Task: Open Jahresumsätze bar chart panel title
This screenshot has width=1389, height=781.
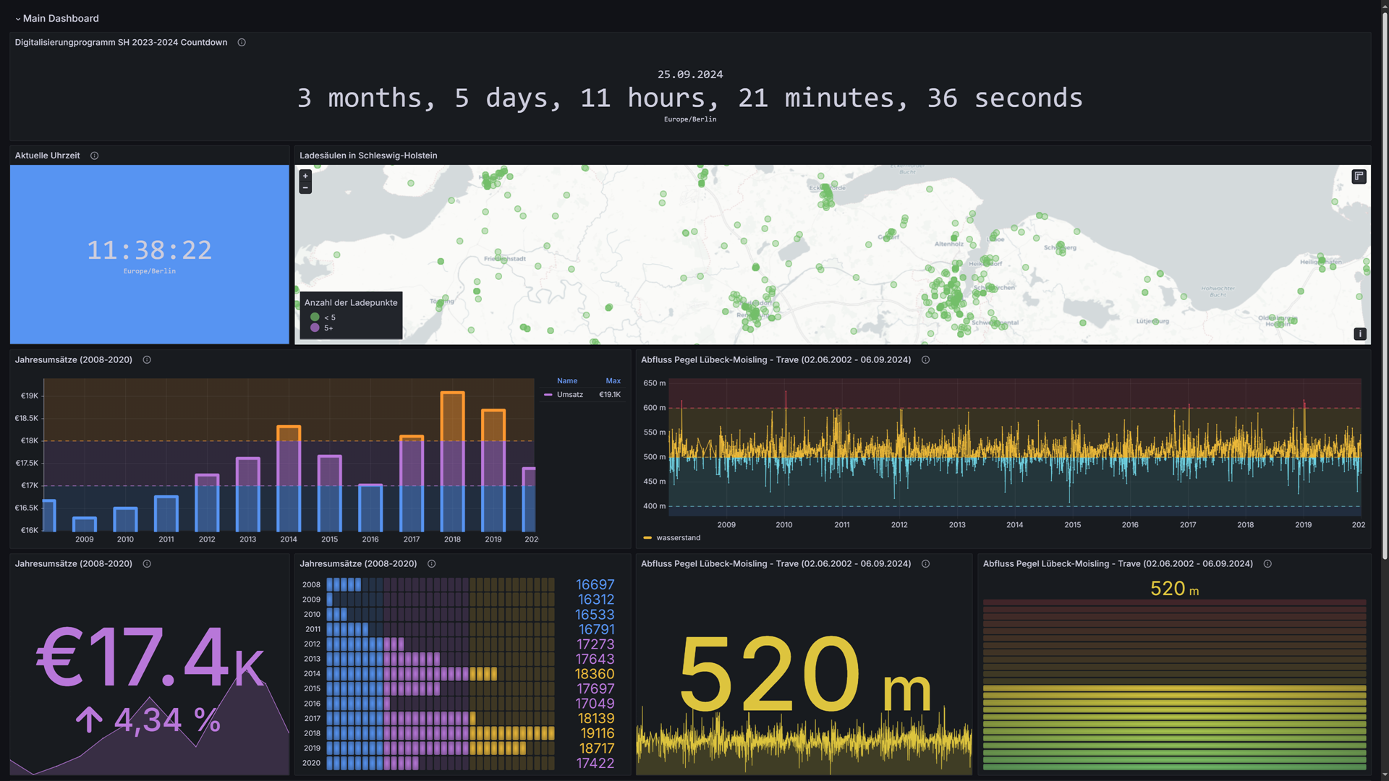Action: [73, 359]
